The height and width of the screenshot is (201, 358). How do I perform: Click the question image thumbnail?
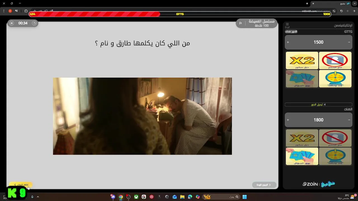pos(142,116)
